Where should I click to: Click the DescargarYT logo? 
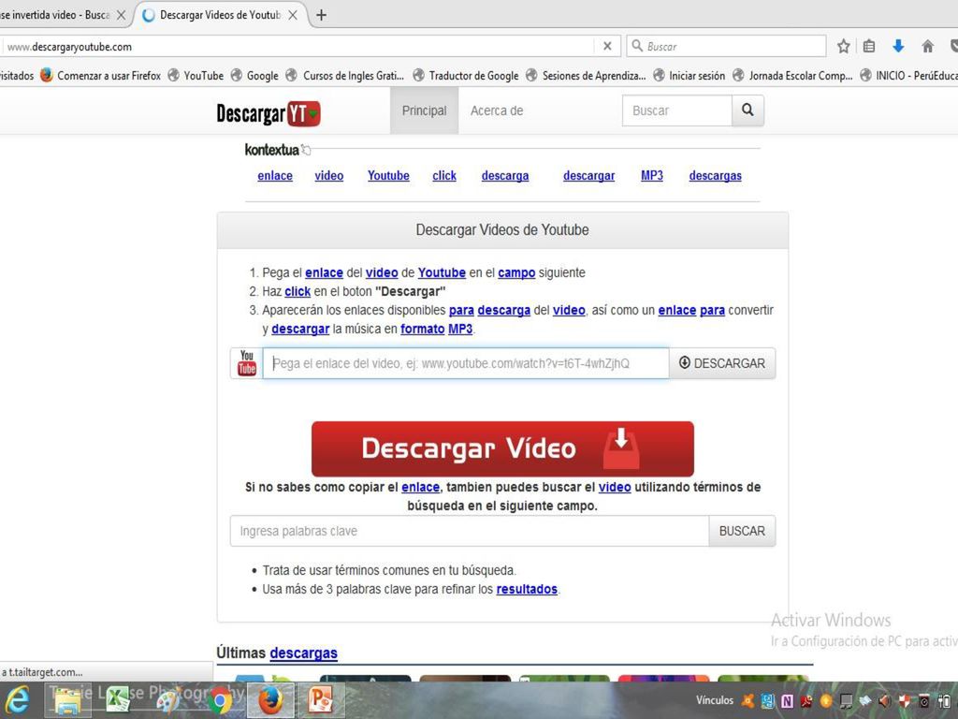pyautogui.click(x=269, y=113)
